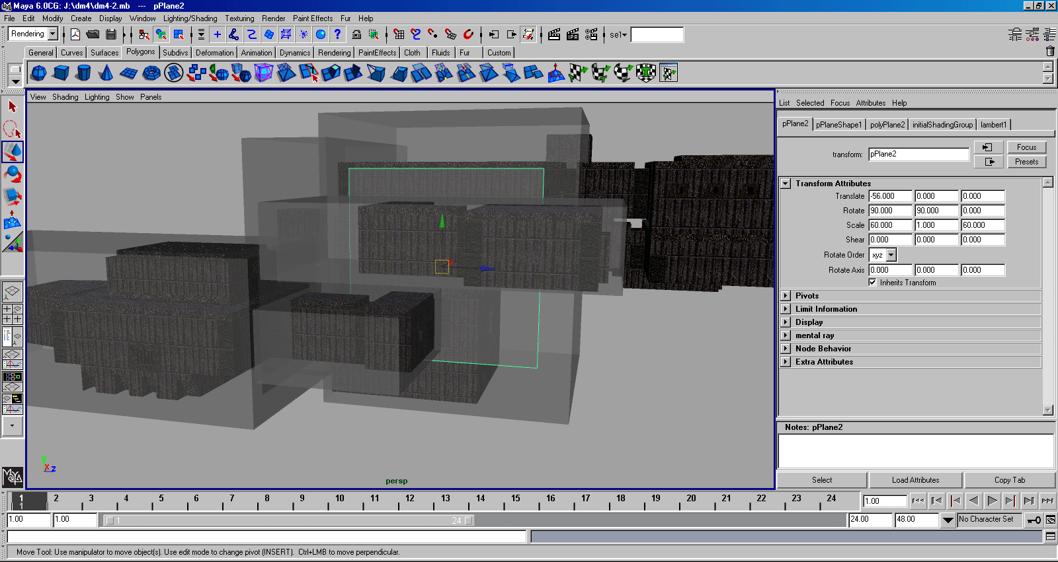Click the snap to curves icon
This screenshot has height=562, width=1058.
coord(416,34)
